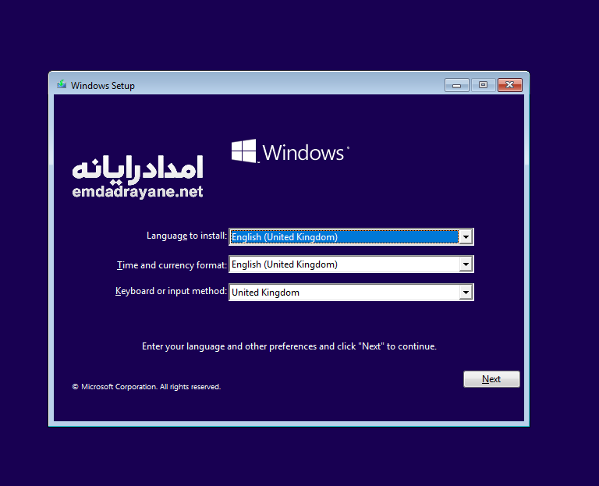
Task: Expand Keyboard or input method dropdown arrow
Action: tap(466, 293)
